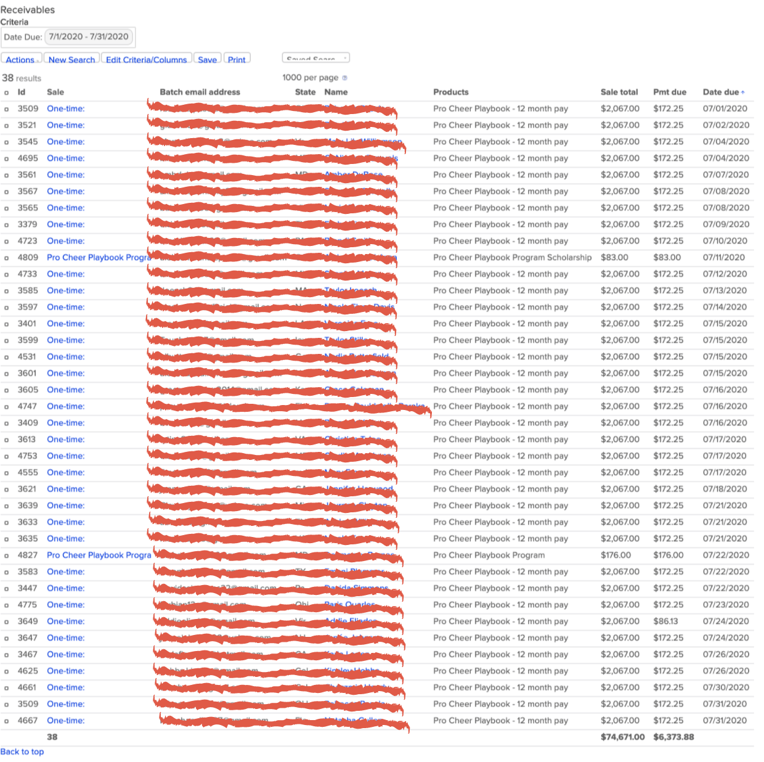Sort by the Sale column header

(x=55, y=92)
